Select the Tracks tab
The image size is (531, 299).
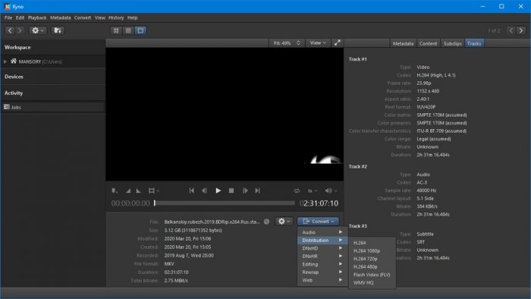[474, 43]
